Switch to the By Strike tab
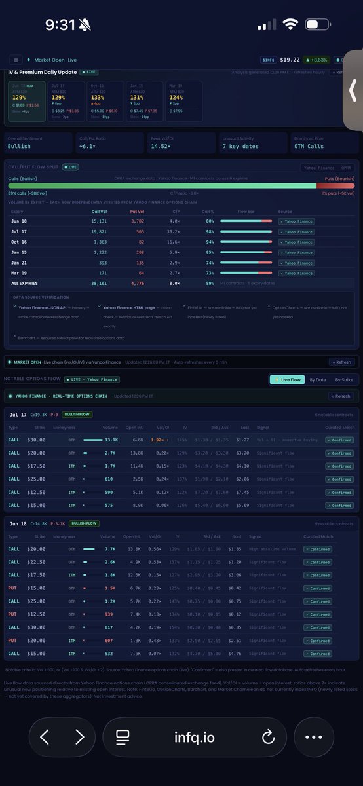The width and height of the screenshot is (363, 786). [343, 379]
